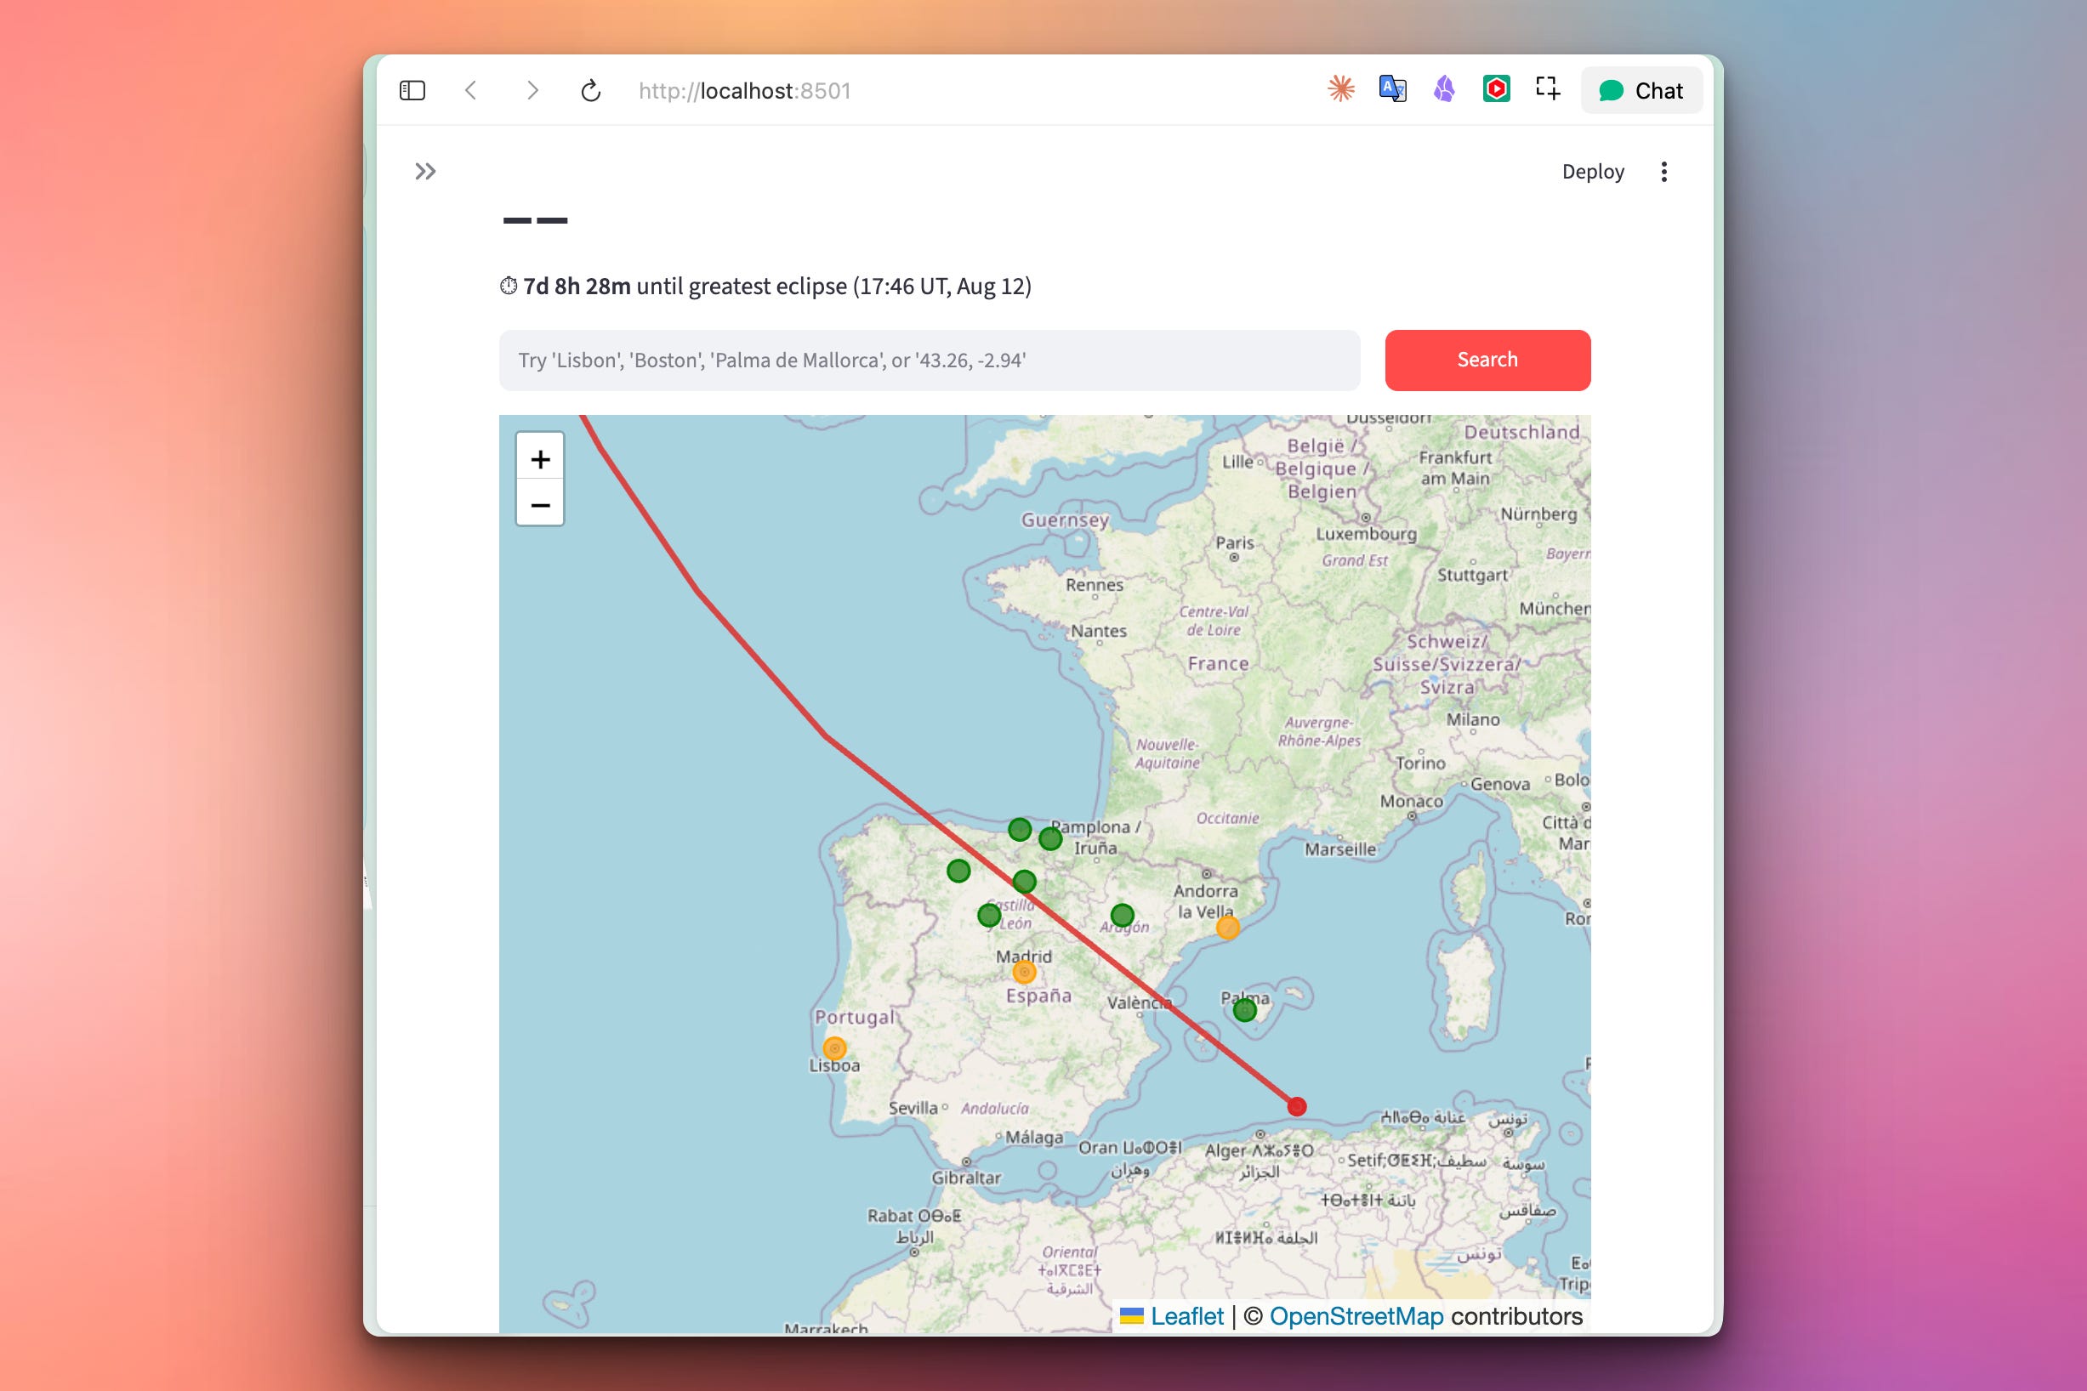Select the orange marker above Lisboa label
Screen dimensions: 2087x1391
(x=834, y=1048)
